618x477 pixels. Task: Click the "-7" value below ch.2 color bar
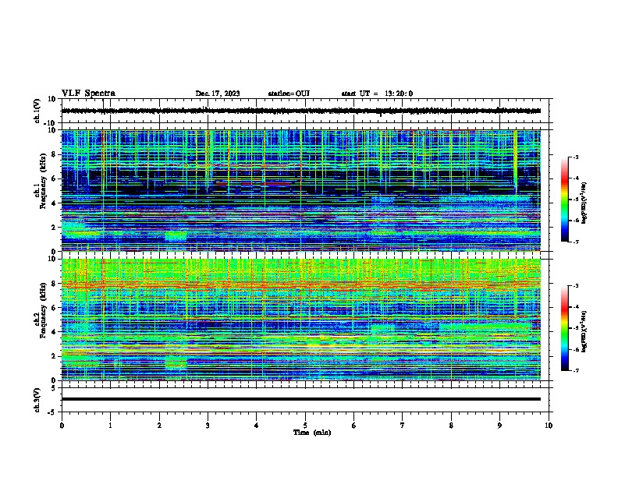(x=575, y=370)
